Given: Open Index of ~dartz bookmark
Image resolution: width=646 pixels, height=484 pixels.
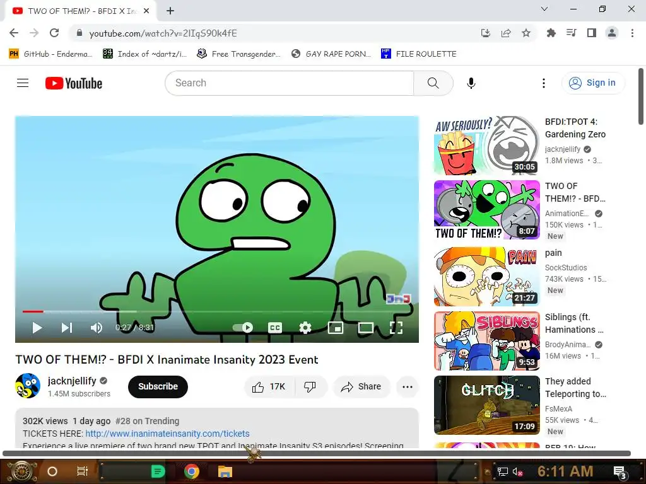Looking at the screenshot, I should [x=144, y=54].
